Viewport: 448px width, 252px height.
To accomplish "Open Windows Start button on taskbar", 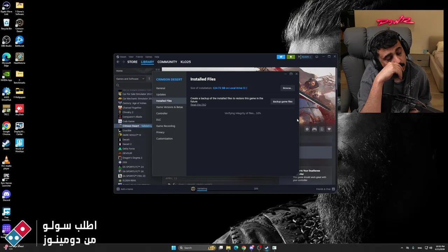I will [174, 248].
